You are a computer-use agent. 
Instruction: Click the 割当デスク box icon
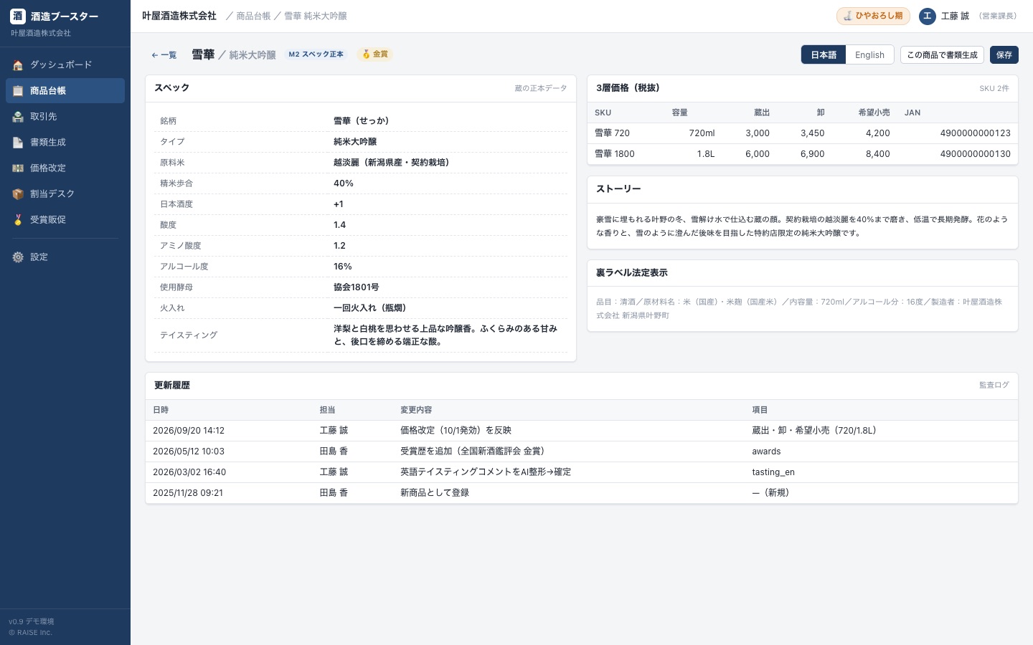[18, 194]
